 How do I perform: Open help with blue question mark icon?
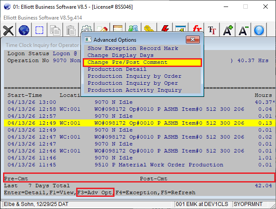259,30
